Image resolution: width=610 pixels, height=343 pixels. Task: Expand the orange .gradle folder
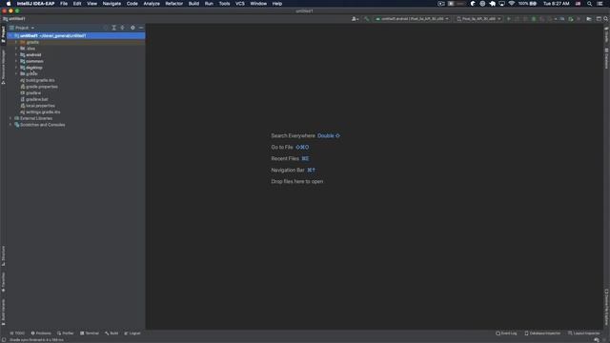click(16, 42)
